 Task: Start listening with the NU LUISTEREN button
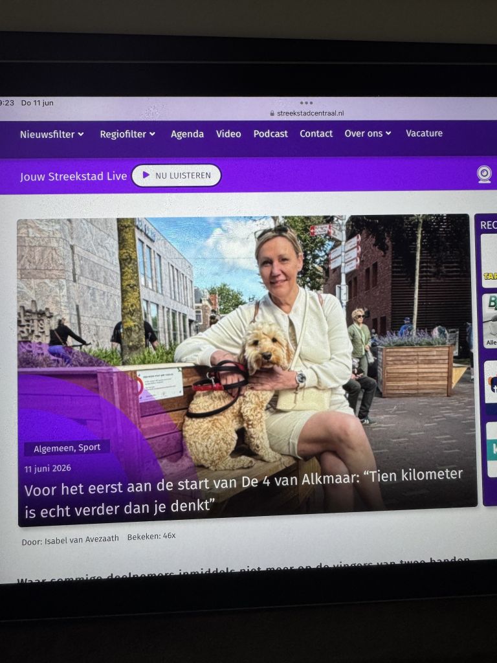click(176, 175)
